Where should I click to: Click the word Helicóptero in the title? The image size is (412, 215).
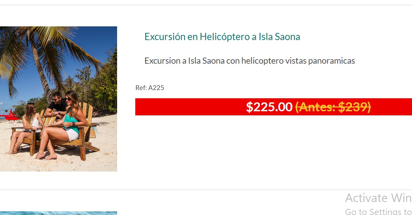point(225,37)
